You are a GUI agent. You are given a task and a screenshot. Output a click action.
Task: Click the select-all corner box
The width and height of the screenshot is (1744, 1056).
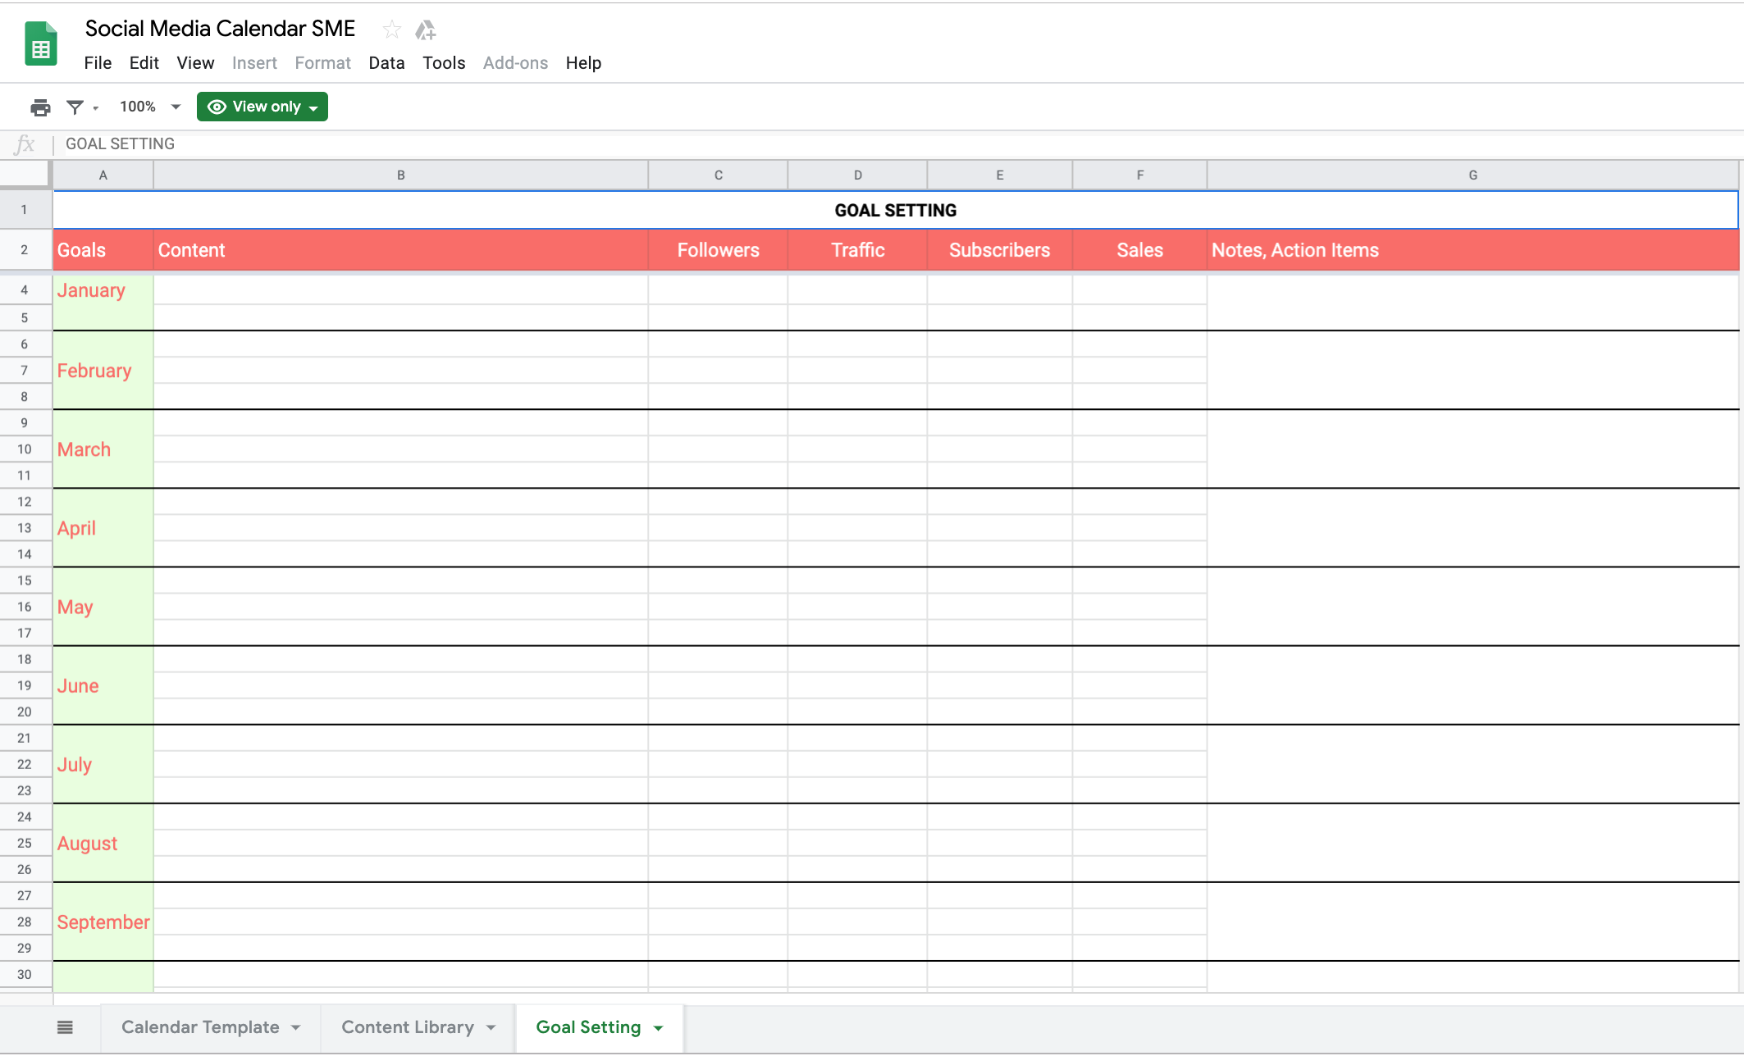[x=25, y=175]
